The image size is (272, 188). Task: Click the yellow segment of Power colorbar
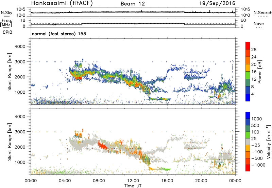(248, 68)
